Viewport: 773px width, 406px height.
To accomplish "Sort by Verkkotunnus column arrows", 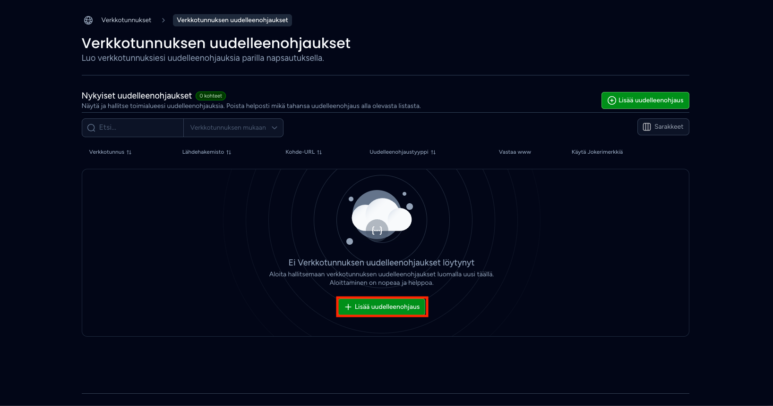I will 129,152.
